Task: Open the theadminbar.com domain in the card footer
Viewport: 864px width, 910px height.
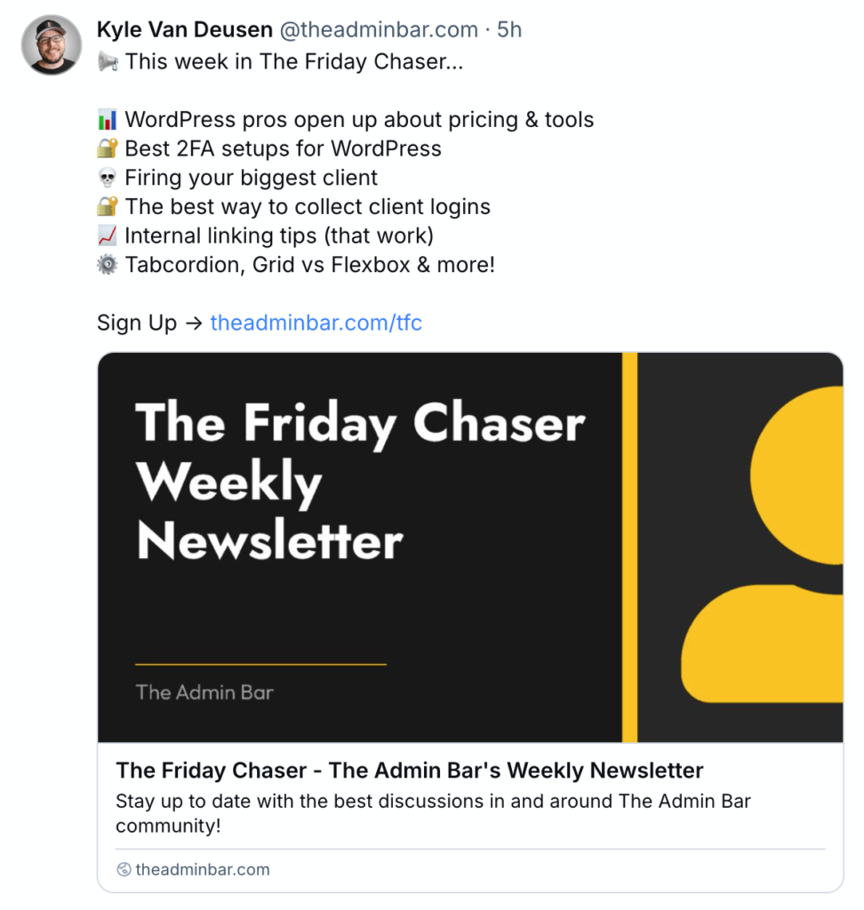Action: pyautogui.click(x=203, y=869)
